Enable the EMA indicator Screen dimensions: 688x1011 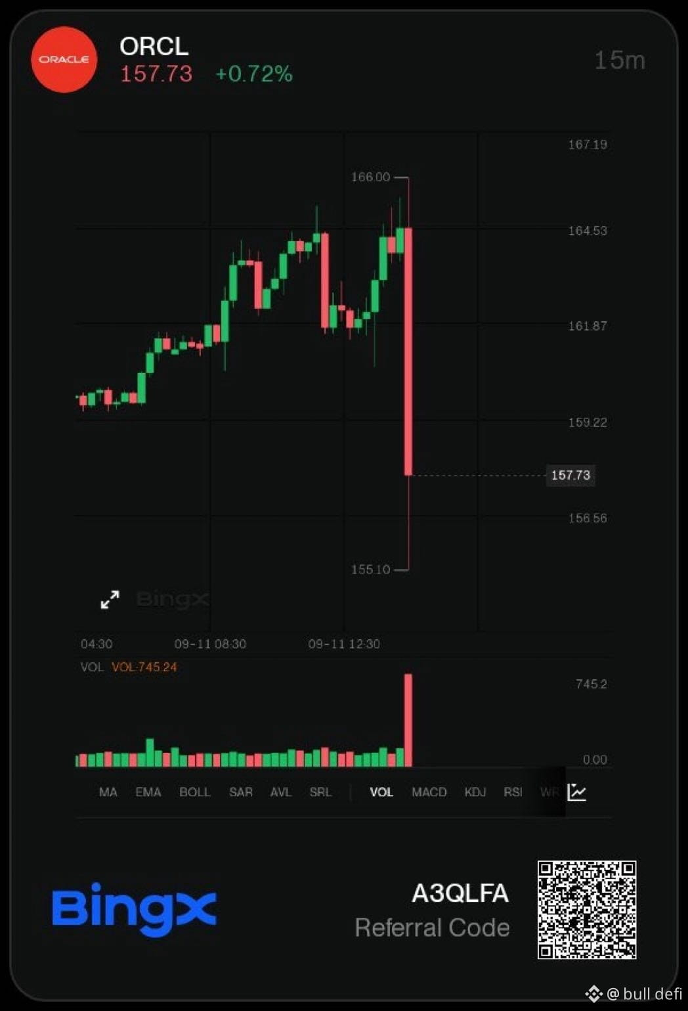pyautogui.click(x=148, y=792)
